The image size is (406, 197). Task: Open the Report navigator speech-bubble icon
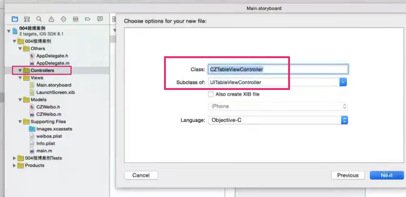100,19
